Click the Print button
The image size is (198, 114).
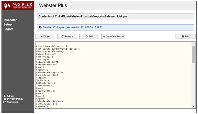[186, 36]
